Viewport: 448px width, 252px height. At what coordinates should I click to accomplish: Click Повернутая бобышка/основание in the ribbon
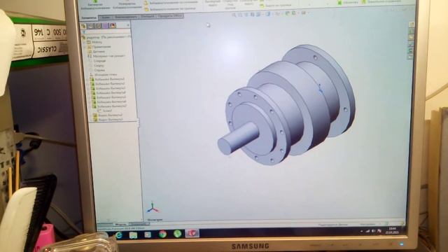(127, 5)
